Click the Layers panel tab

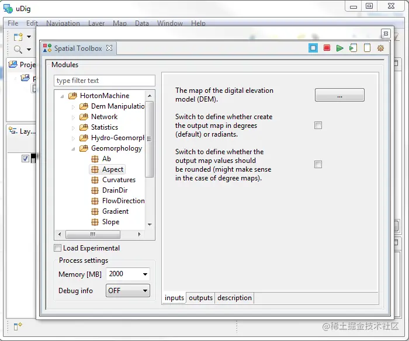point(22,131)
